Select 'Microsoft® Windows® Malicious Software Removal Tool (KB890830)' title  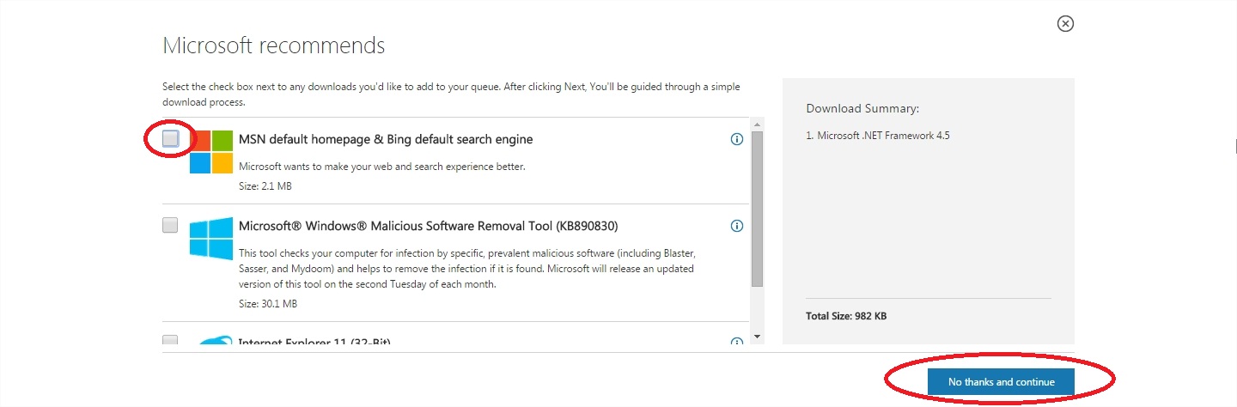428,226
